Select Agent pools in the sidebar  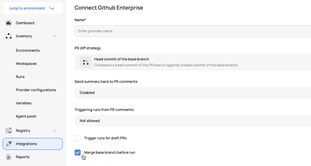point(26,116)
